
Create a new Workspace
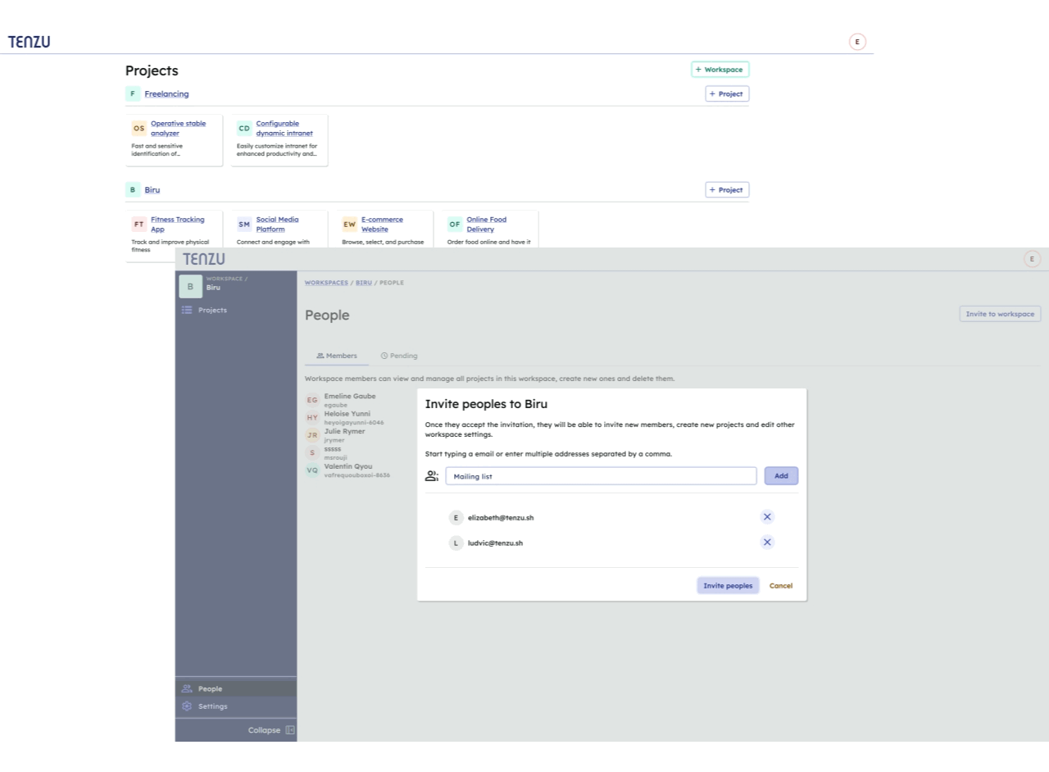(720, 70)
